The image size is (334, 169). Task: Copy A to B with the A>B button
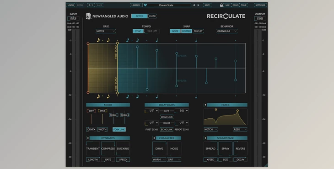click(99, 5)
